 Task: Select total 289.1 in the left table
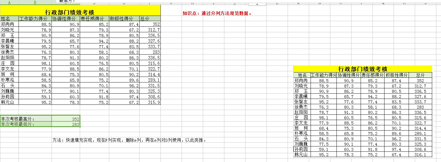[x=150, y=80]
